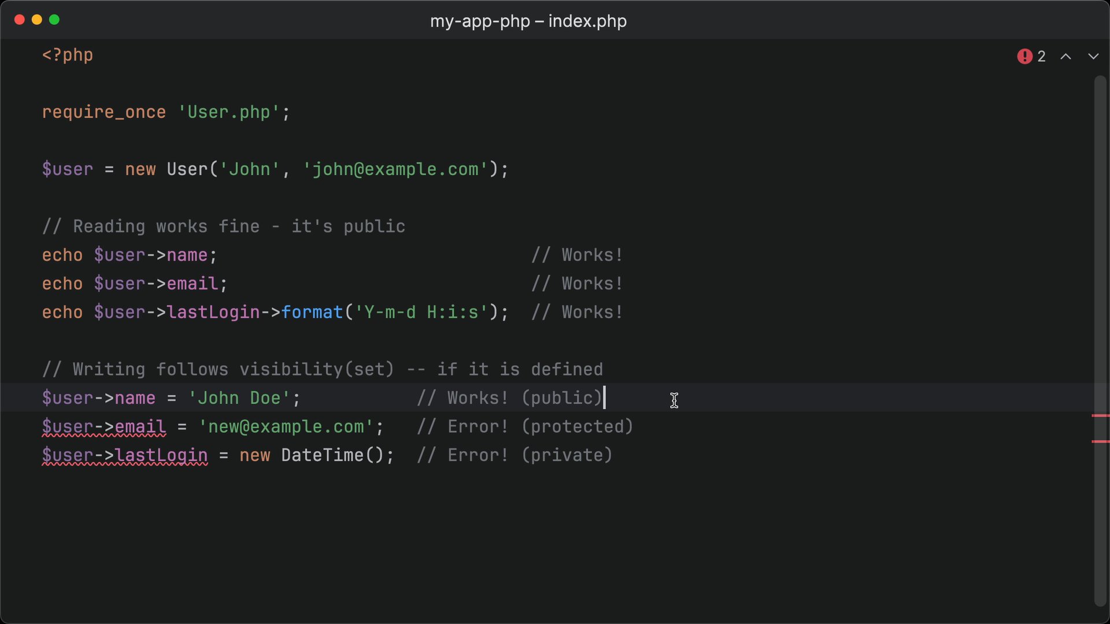The height and width of the screenshot is (624, 1110).
Task: Click the 'John Doe' string
Action: [x=239, y=398]
